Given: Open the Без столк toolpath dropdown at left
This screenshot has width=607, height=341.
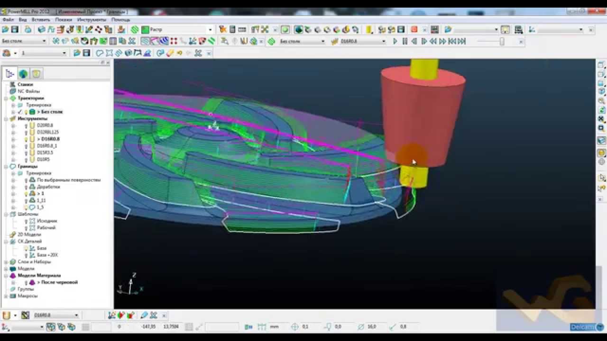Looking at the screenshot, I should point(44,41).
